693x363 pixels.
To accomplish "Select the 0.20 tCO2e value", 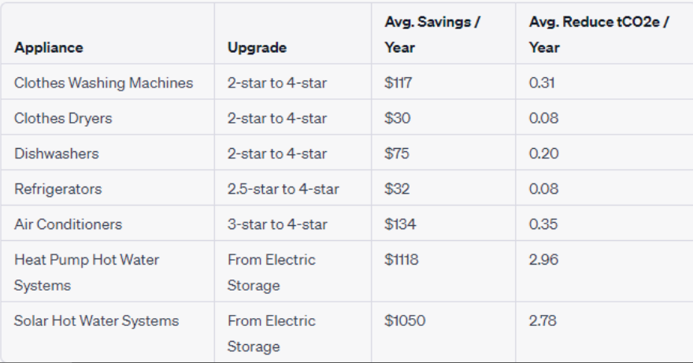I will pos(543,154).
